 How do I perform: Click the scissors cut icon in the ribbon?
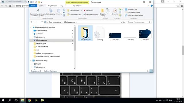(x=64, y=9)
